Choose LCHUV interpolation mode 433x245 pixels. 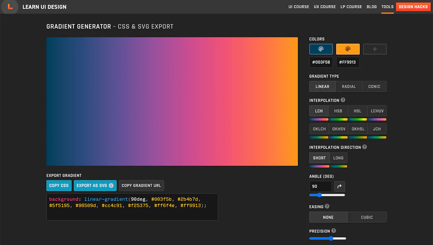pyautogui.click(x=377, y=111)
